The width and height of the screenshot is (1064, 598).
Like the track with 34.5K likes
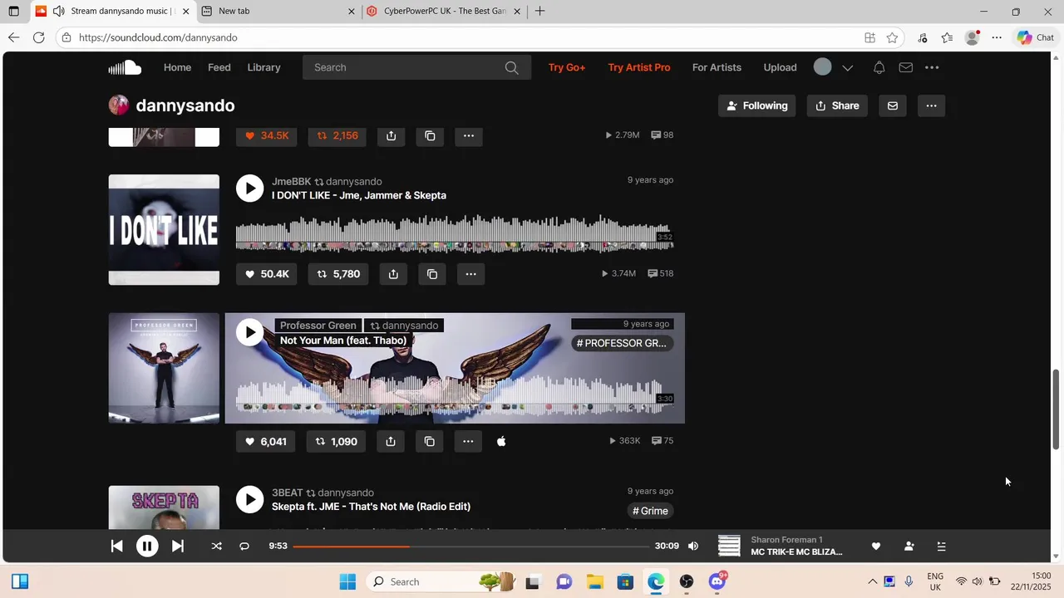pos(267,135)
